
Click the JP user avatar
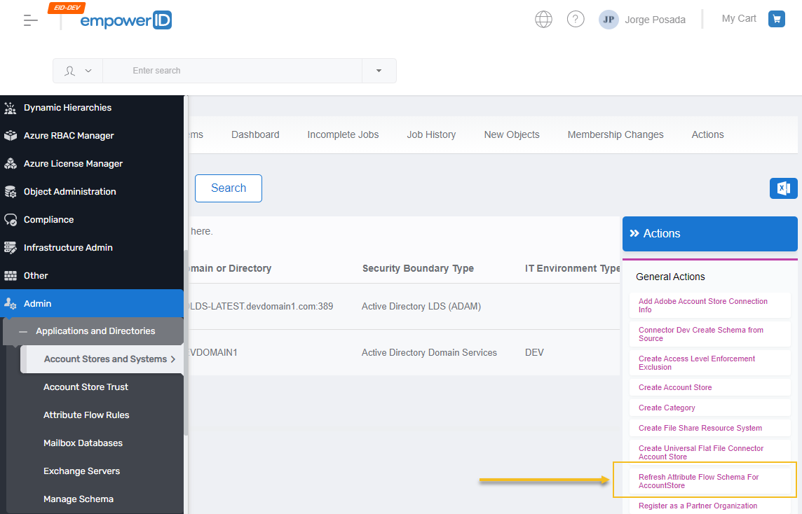tap(609, 20)
